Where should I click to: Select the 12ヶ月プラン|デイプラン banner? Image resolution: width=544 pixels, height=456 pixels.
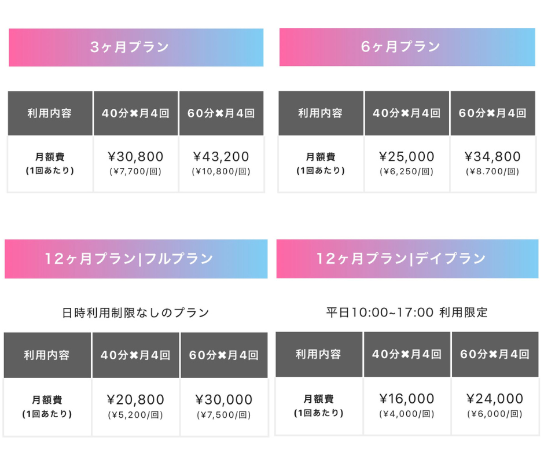(x=407, y=259)
